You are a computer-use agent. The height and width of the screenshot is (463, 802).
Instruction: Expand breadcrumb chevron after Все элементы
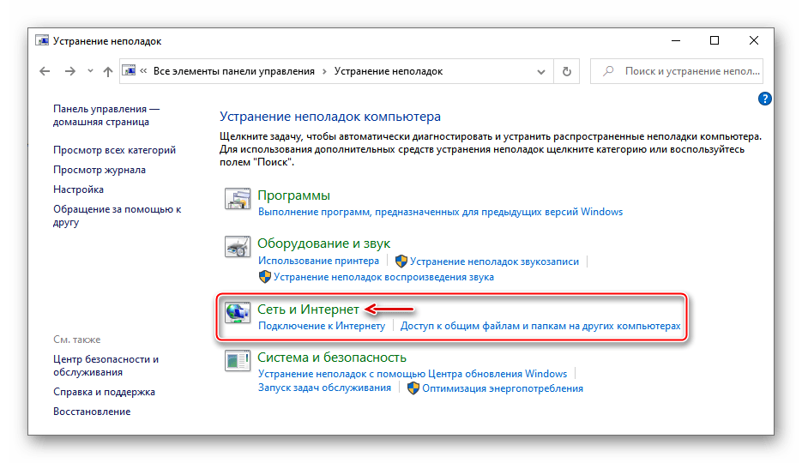pos(324,71)
